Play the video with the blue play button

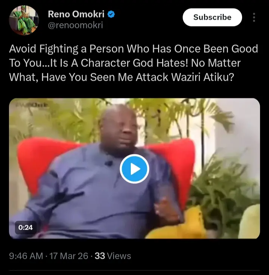coord(134,169)
